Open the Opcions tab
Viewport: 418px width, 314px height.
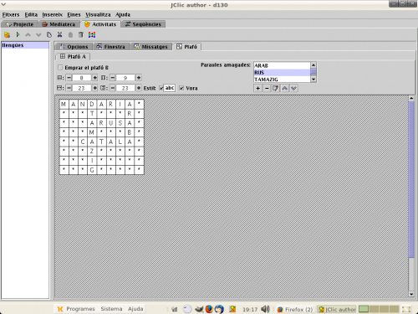pos(74,47)
